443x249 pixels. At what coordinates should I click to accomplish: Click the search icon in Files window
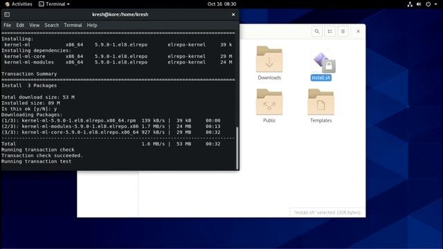point(317,31)
